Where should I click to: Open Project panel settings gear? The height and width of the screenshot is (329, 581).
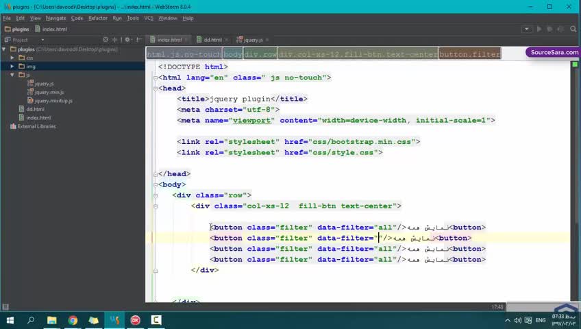128,40
